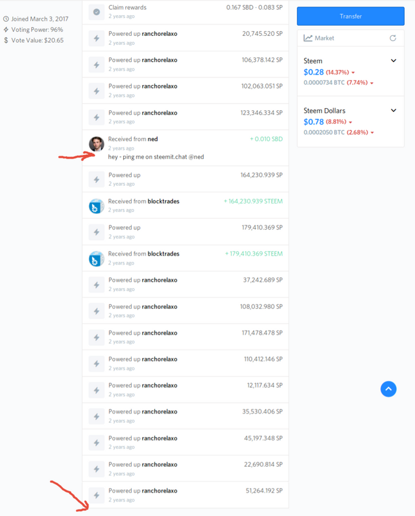Click the +164,230.939 STEEM amount
The width and height of the screenshot is (415, 516).
click(x=253, y=201)
